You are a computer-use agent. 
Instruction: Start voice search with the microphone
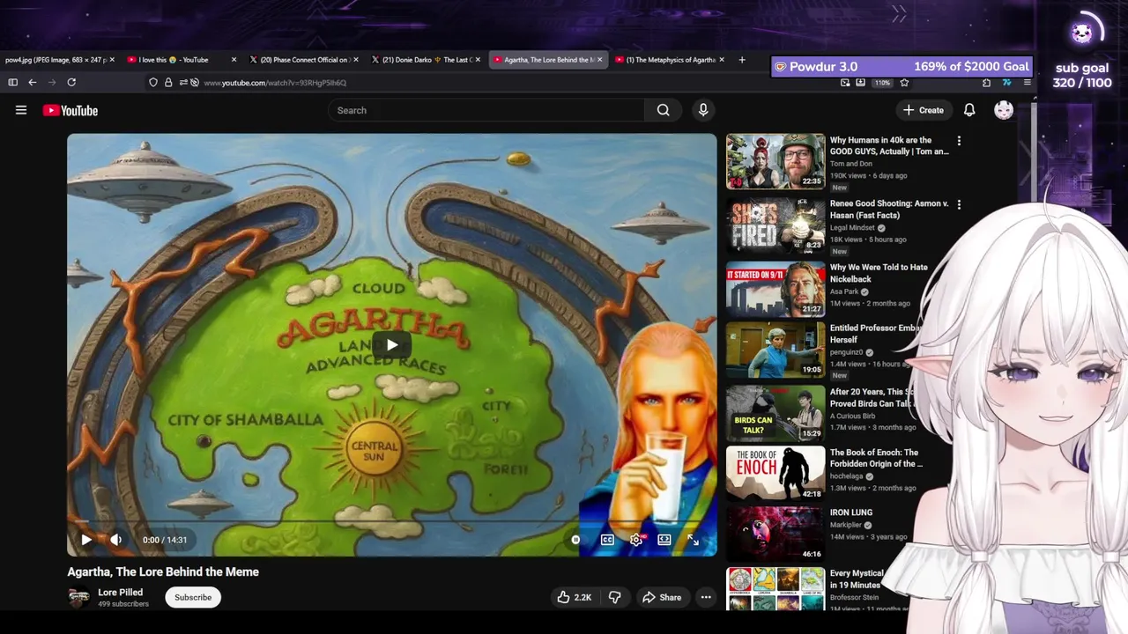pyautogui.click(x=703, y=110)
